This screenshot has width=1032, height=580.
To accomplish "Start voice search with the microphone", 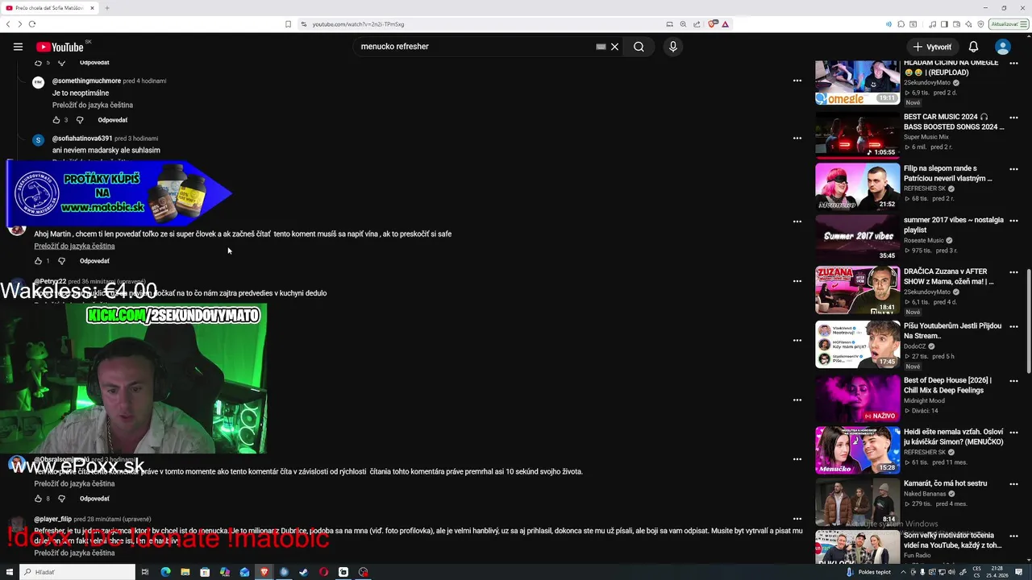I will (x=673, y=47).
